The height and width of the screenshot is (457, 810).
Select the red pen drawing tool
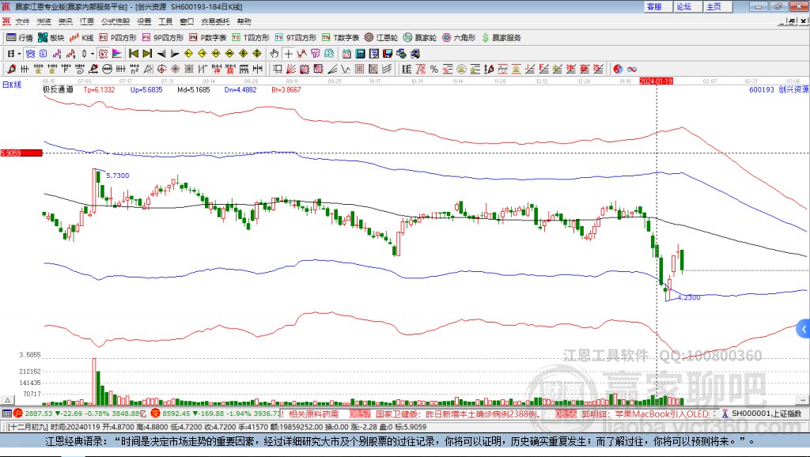[x=11, y=70]
